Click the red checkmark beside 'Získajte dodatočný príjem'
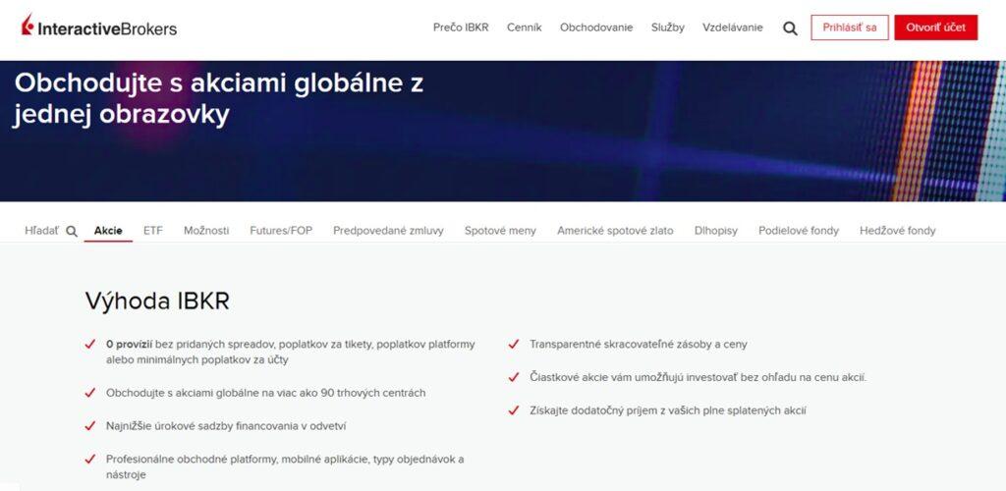This screenshot has width=1006, height=491. [x=513, y=410]
